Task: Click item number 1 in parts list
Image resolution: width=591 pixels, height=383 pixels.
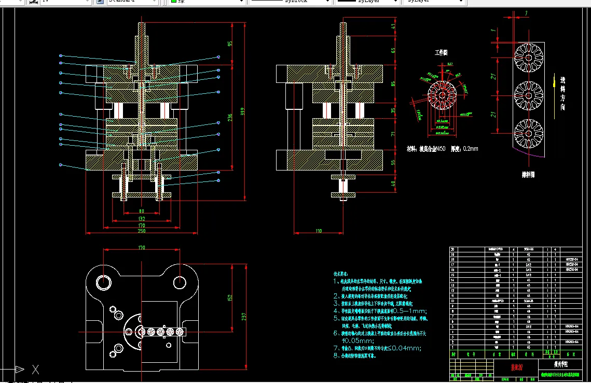Action: tap(452, 347)
